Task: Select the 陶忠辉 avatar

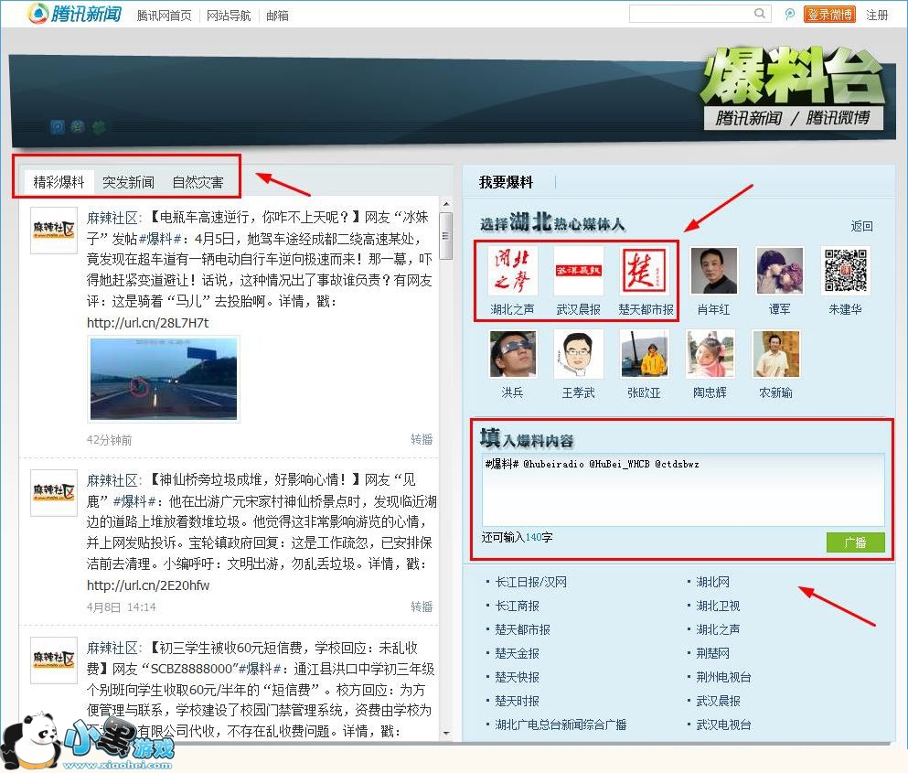Action: click(x=710, y=354)
